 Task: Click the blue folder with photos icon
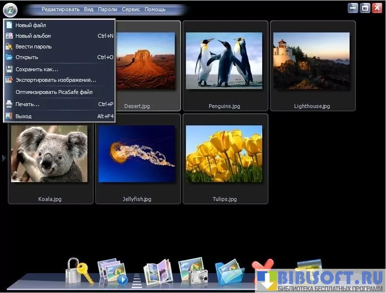[228, 273]
